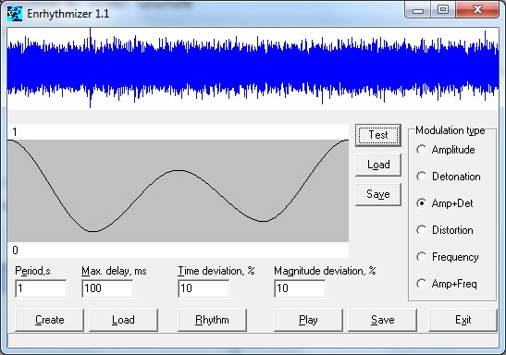Click the gray modulation curve graph
506x355 pixels.
coord(178,190)
